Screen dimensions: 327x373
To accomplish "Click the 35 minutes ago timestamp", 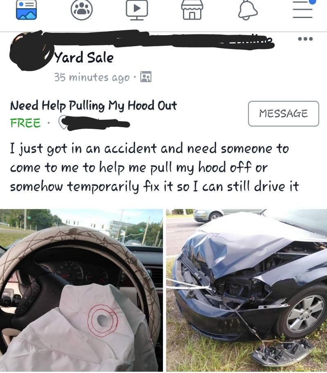I will (92, 77).
